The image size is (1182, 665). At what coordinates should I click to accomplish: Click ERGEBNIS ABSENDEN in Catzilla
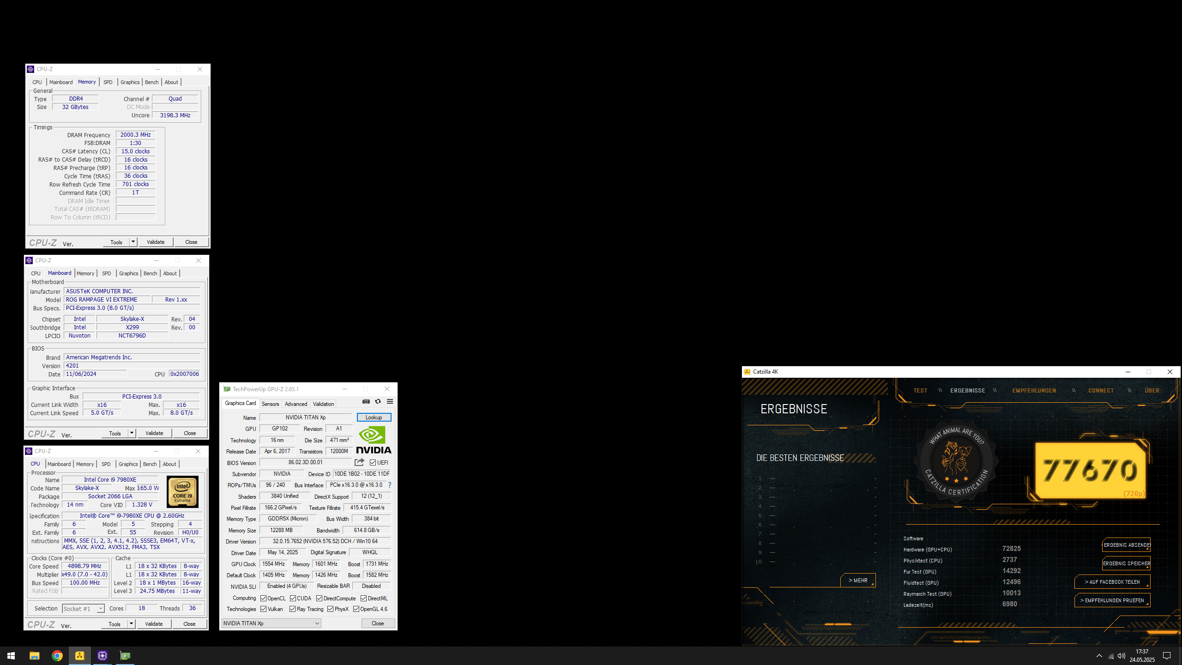[1126, 545]
